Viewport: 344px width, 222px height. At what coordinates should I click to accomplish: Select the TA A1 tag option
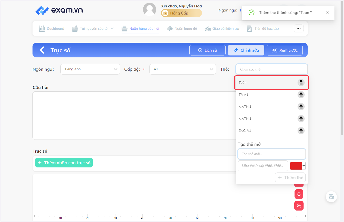click(x=271, y=95)
